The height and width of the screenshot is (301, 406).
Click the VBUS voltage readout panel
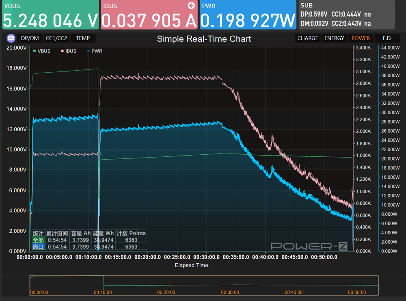(x=50, y=15)
